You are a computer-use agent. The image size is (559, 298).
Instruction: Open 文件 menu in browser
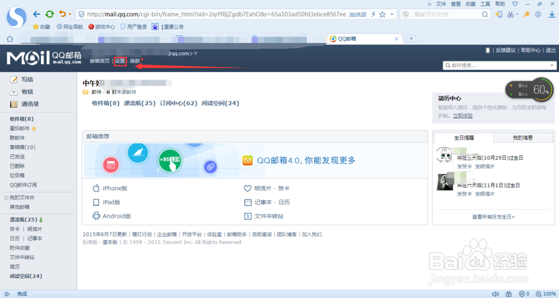tap(441, 4)
